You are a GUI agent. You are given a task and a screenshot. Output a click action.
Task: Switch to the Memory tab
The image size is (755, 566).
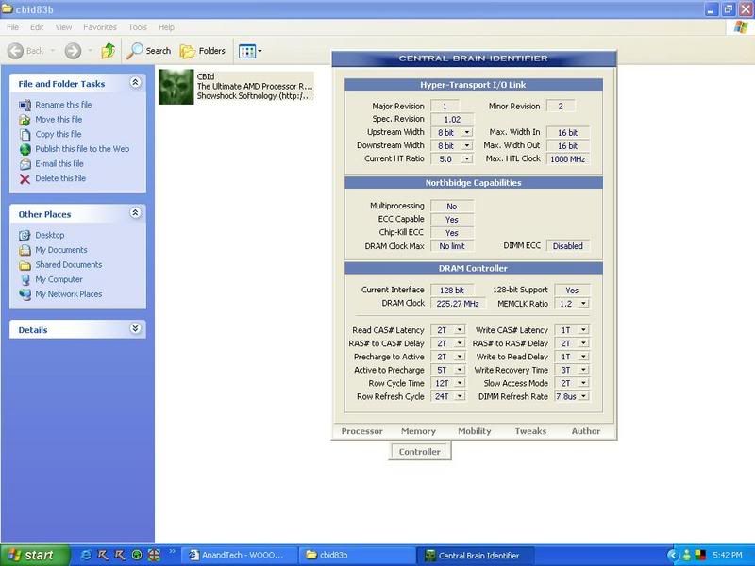click(x=418, y=431)
